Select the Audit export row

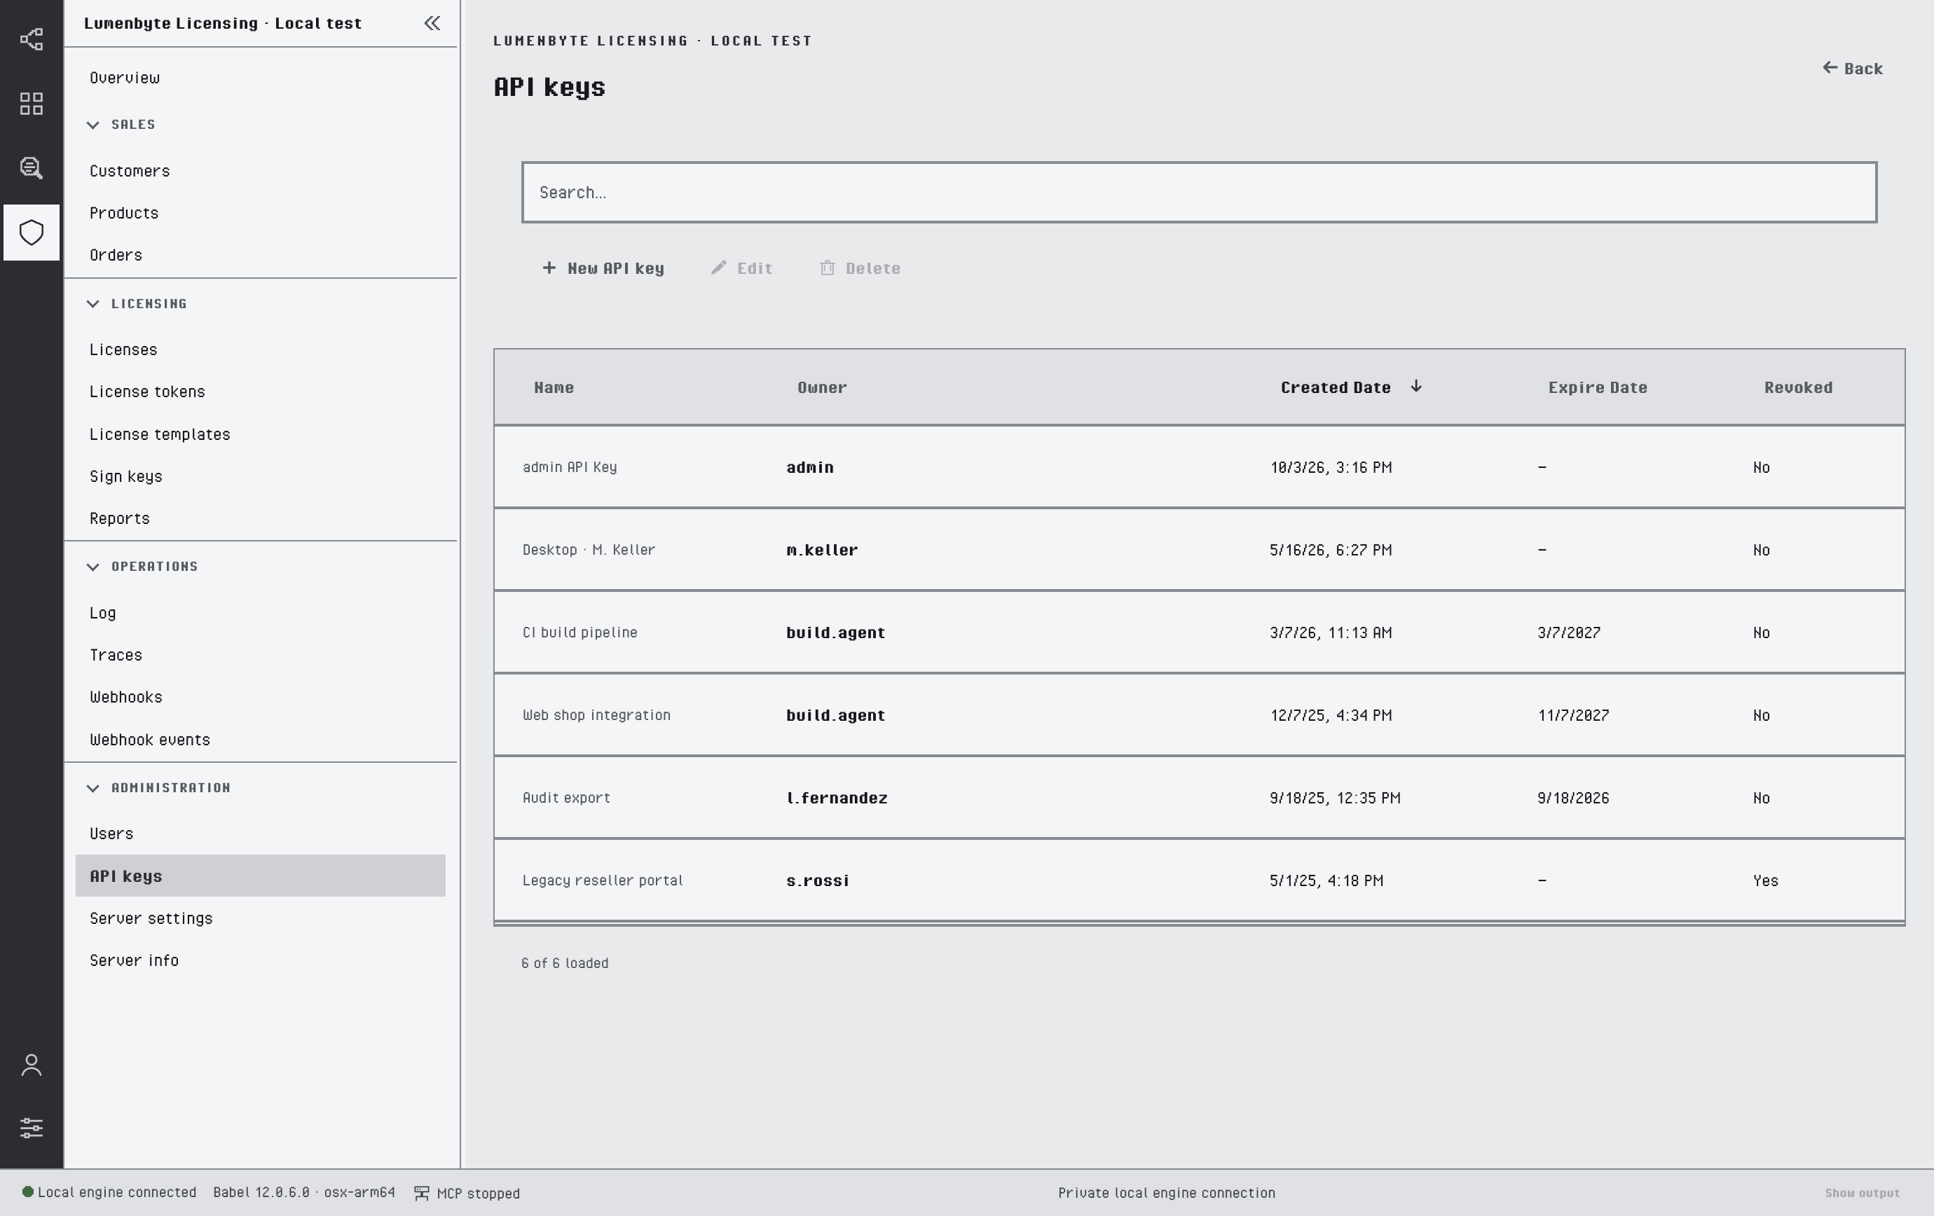tap(1199, 798)
